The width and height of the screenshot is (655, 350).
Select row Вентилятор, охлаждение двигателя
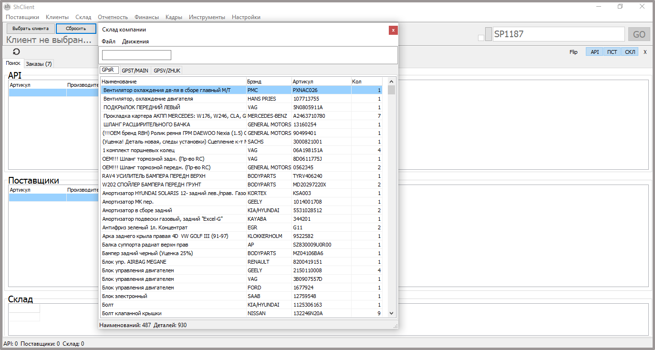coord(241,99)
